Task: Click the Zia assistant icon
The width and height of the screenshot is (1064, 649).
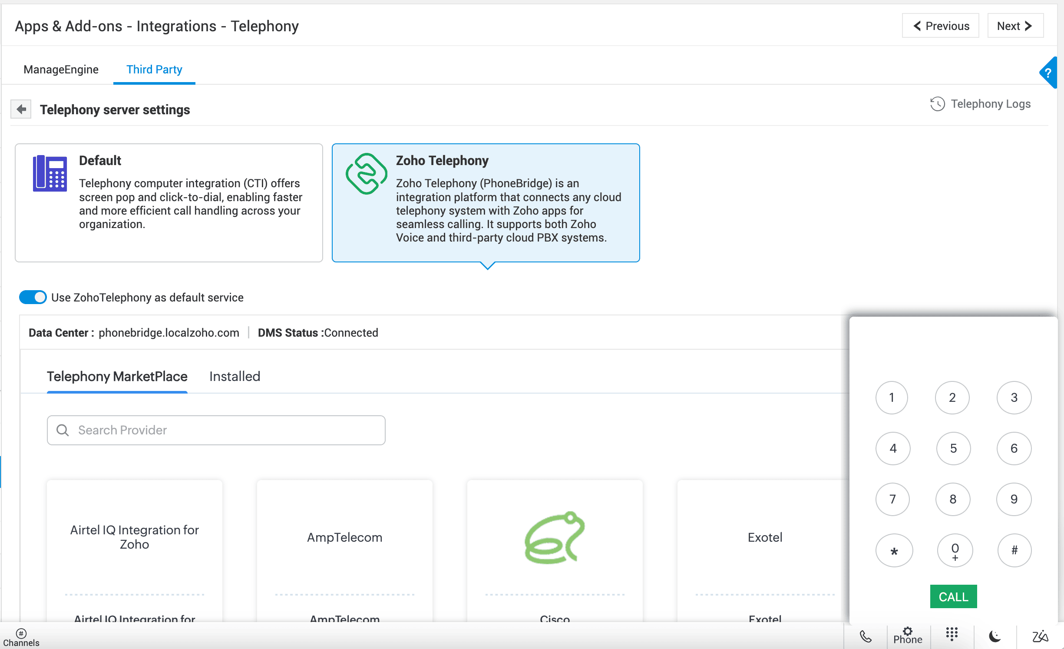Action: click(1040, 636)
